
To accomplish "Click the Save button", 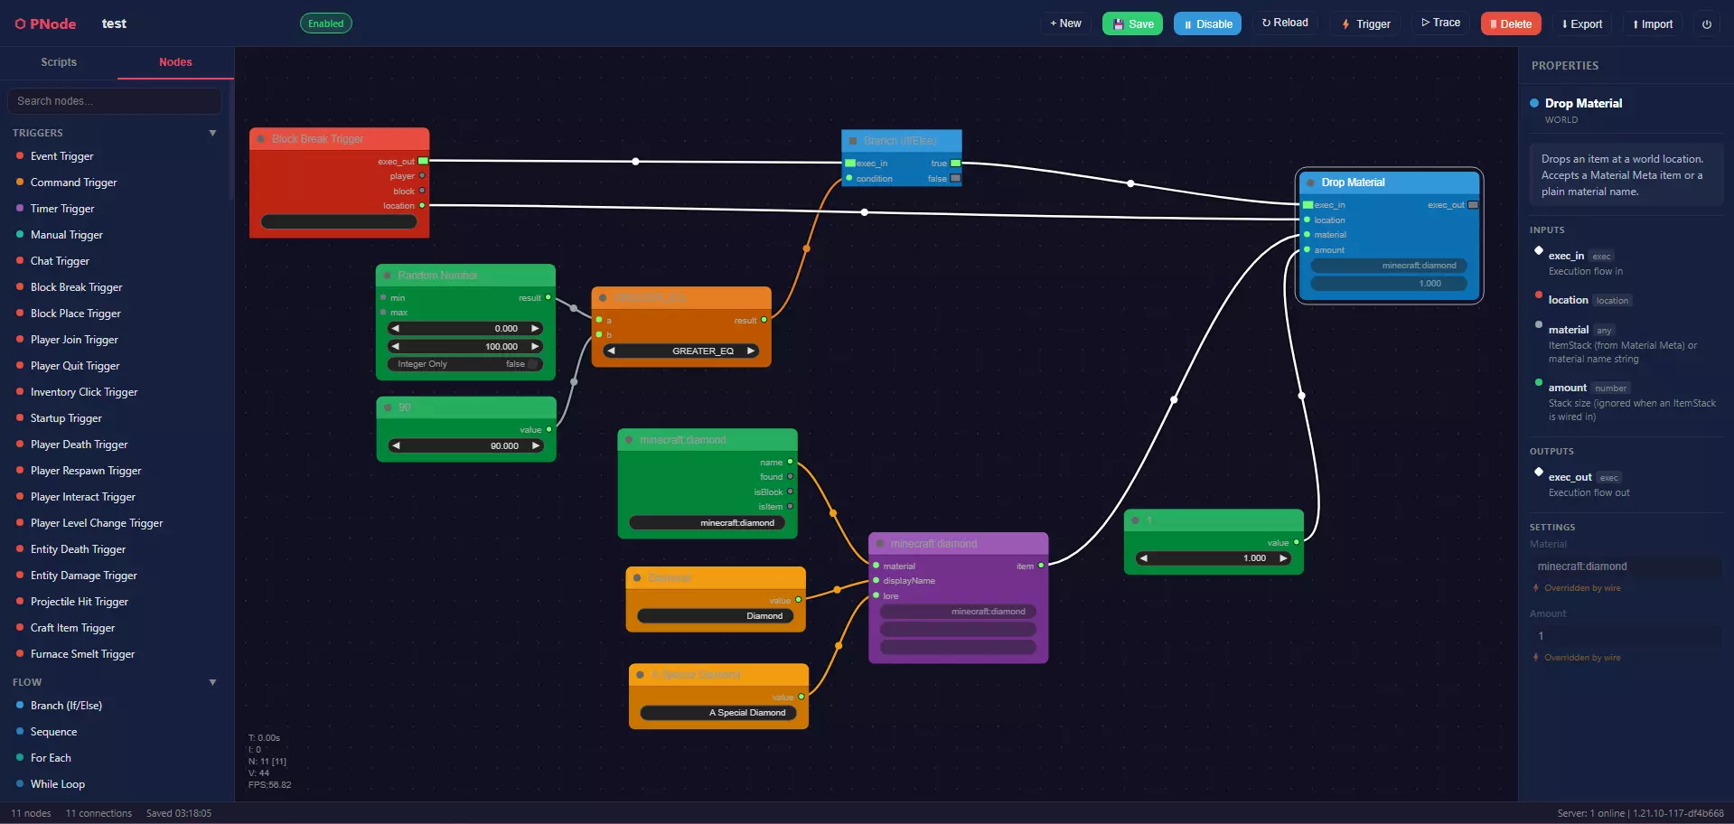I will pyautogui.click(x=1132, y=24).
